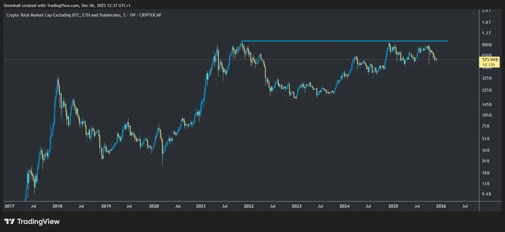
Task: Click the TradingView logo at the bottom
Action: pyautogui.click(x=32, y=222)
